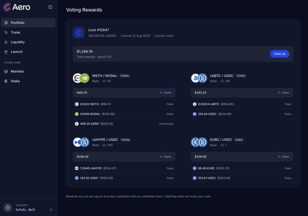The width and height of the screenshot is (308, 216).
Task: Click the 1.2840 cbHYPE fees row
Action: pyautogui.click(x=124, y=168)
